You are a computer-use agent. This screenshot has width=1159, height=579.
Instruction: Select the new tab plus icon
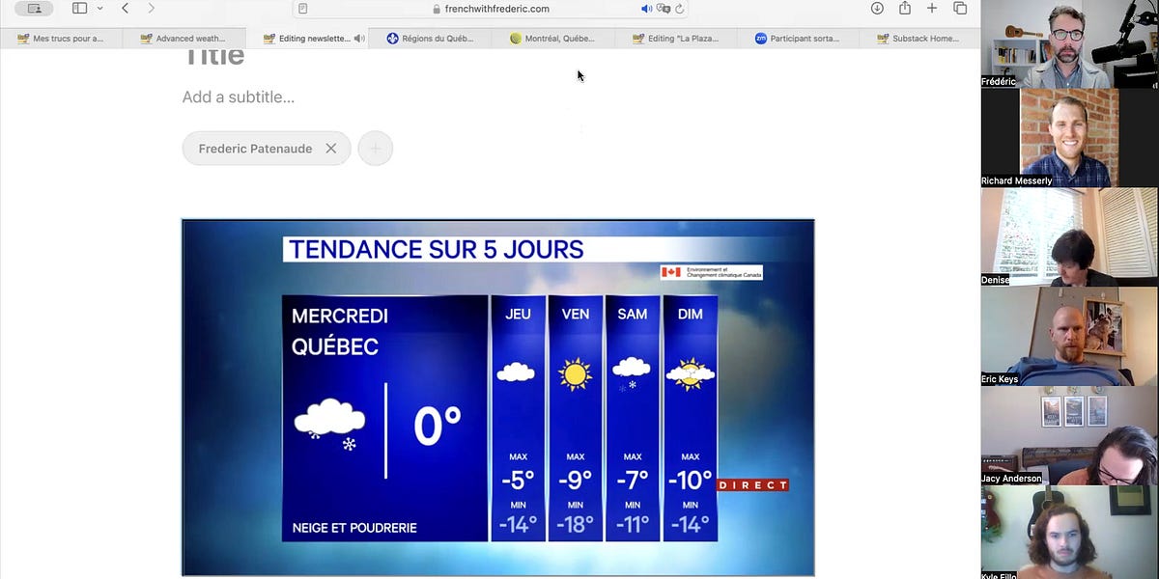tap(930, 8)
